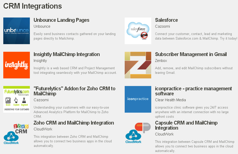The image size is (238, 154).
Task: Open "Futurelytics" Addon for Zoho CRM title
Action: [x=75, y=91]
